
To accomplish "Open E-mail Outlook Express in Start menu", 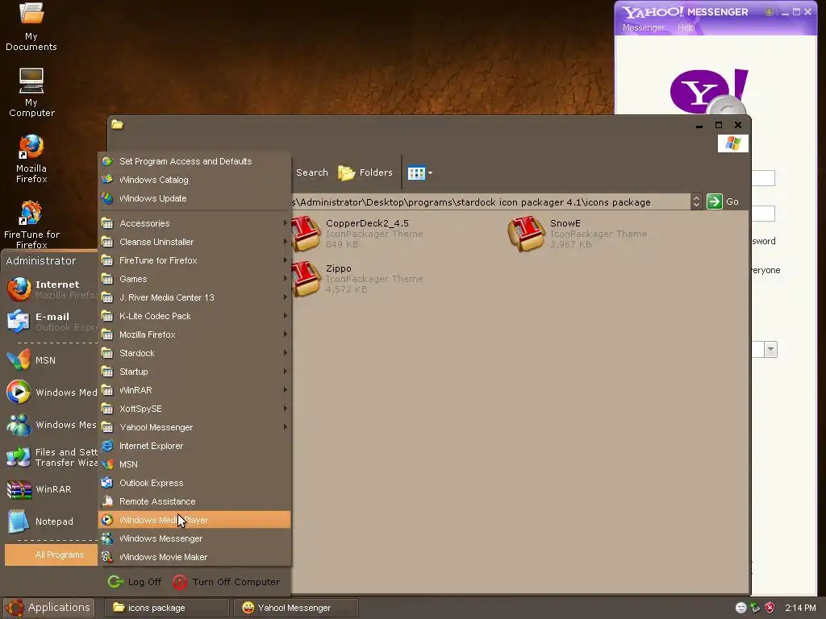I will (x=51, y=322).
